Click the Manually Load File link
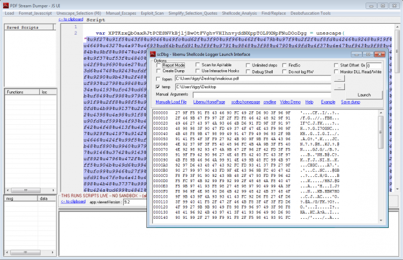Screen dimensions: 403x260 coord(172,102)
